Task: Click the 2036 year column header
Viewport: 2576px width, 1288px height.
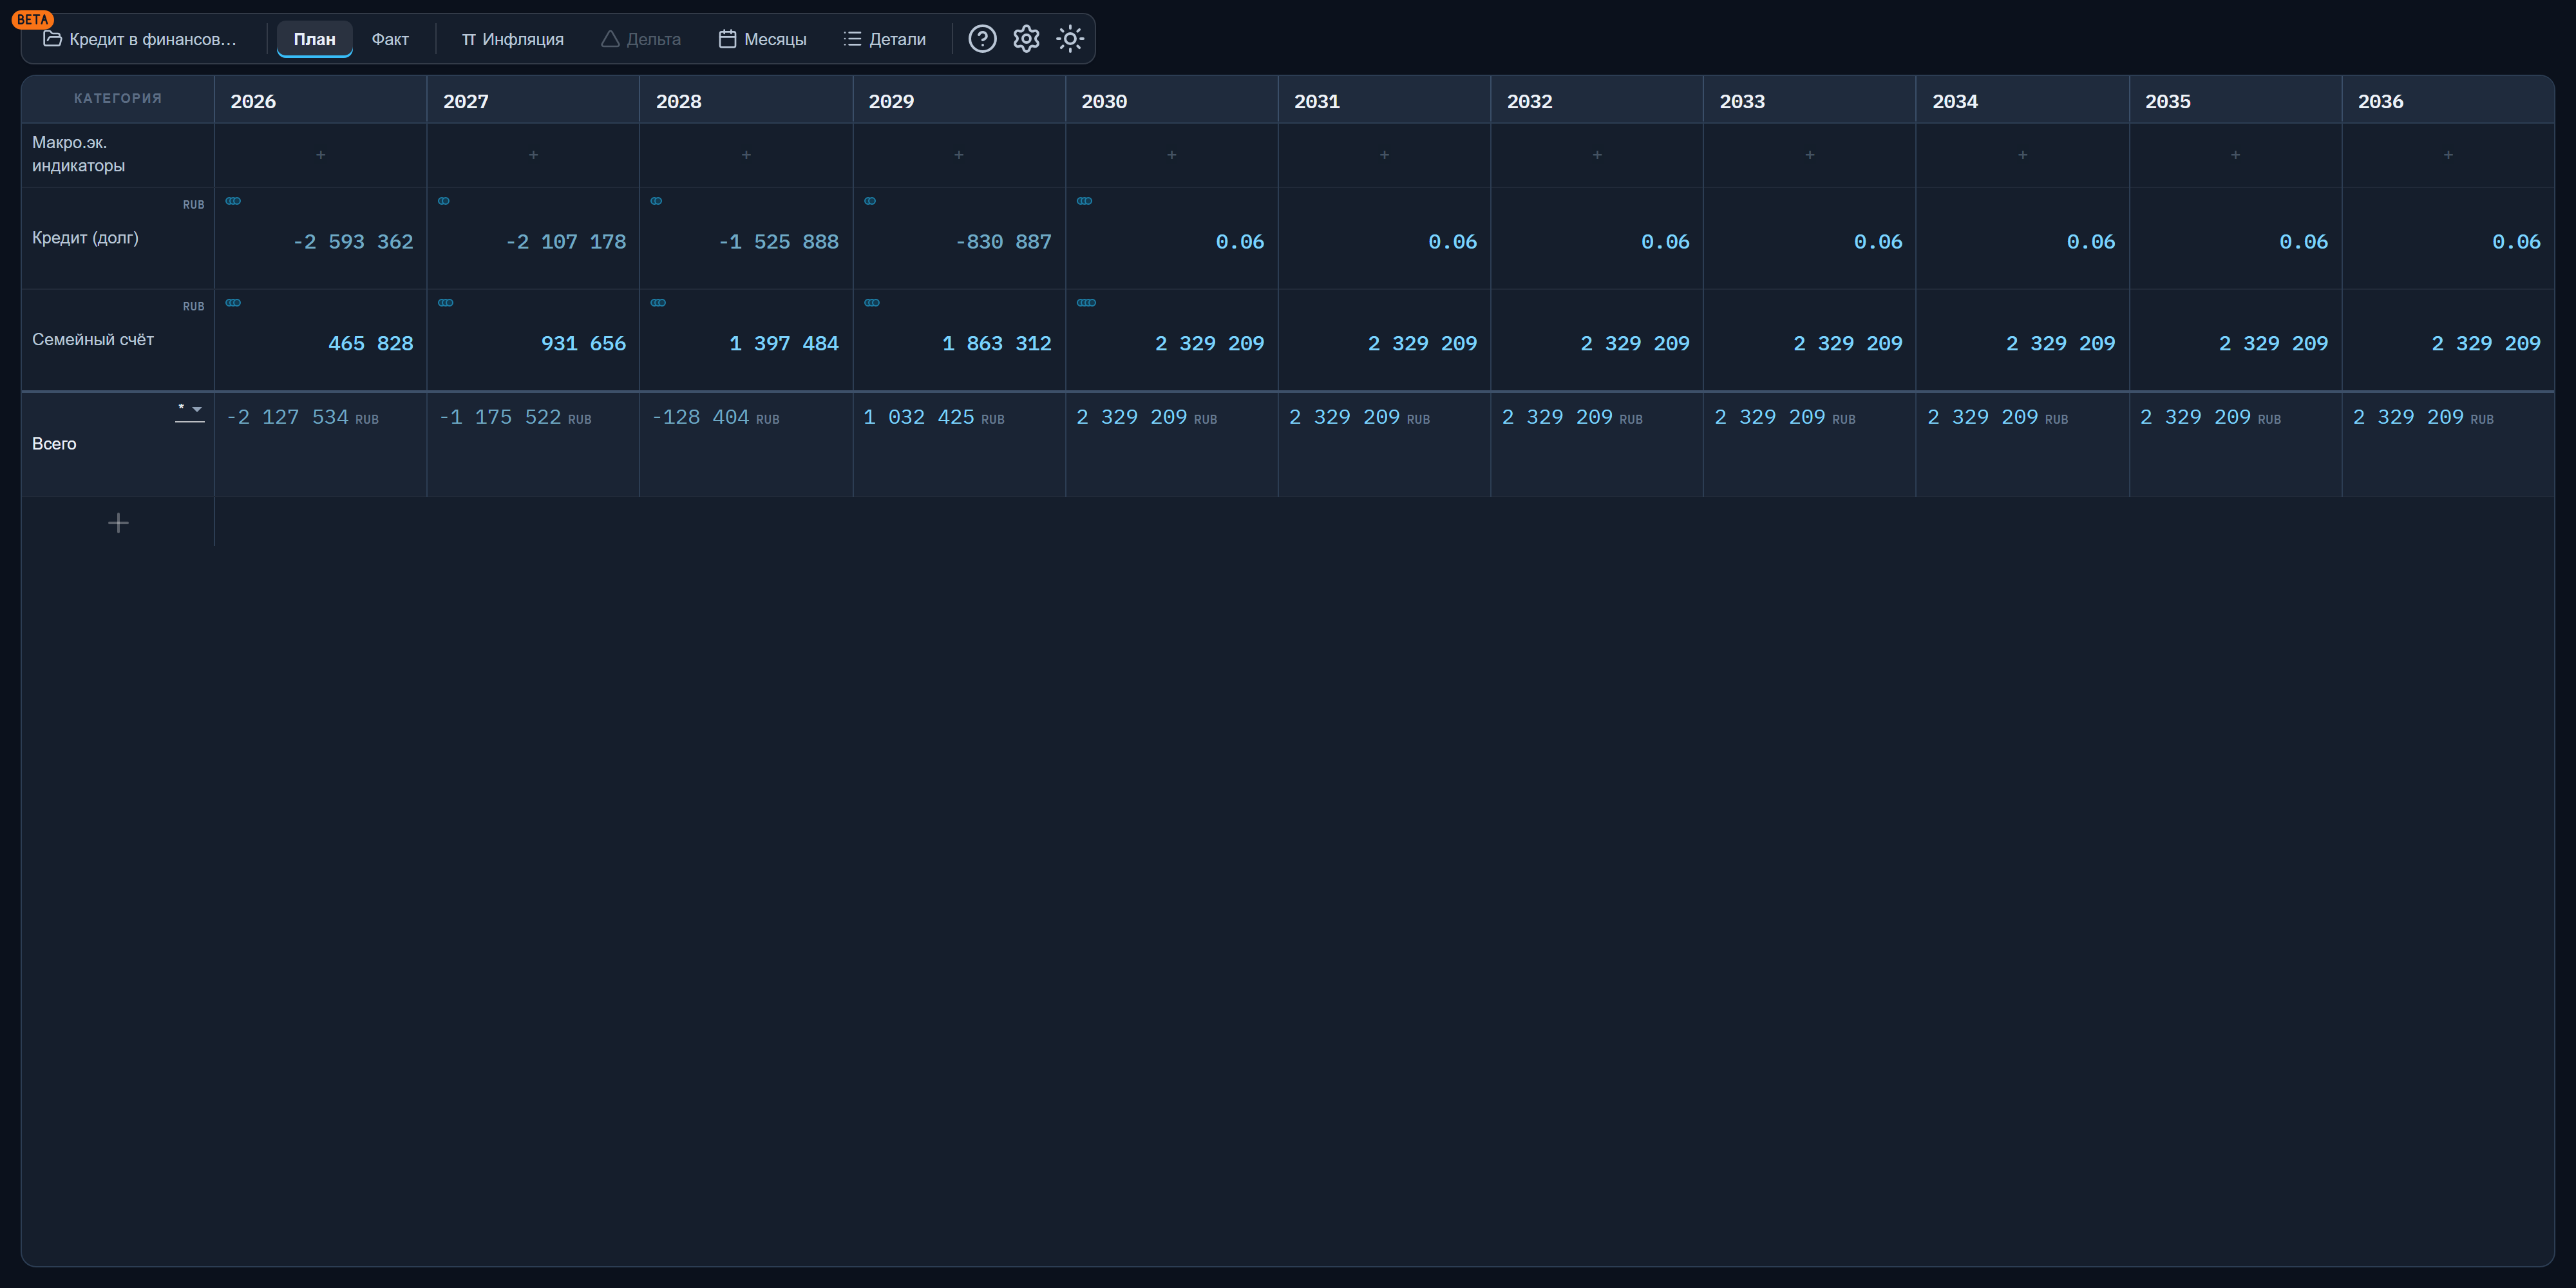Action: coord(2448,101)
